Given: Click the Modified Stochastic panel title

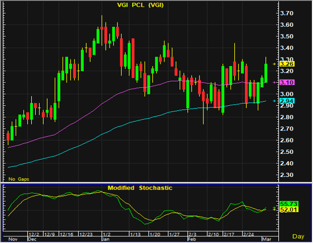Looking at the screenshot, I should [x=140, y=188].
